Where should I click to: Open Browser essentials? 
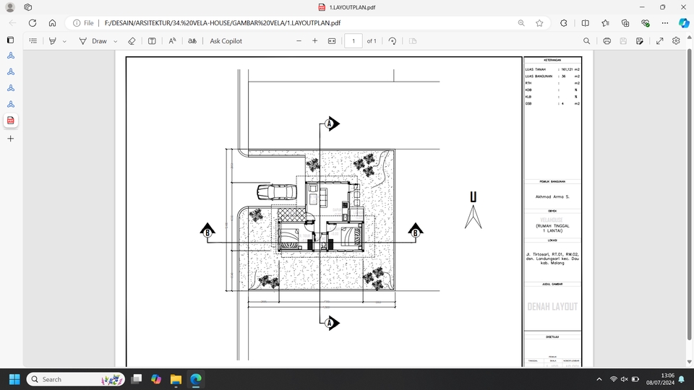tap(646, 23)
